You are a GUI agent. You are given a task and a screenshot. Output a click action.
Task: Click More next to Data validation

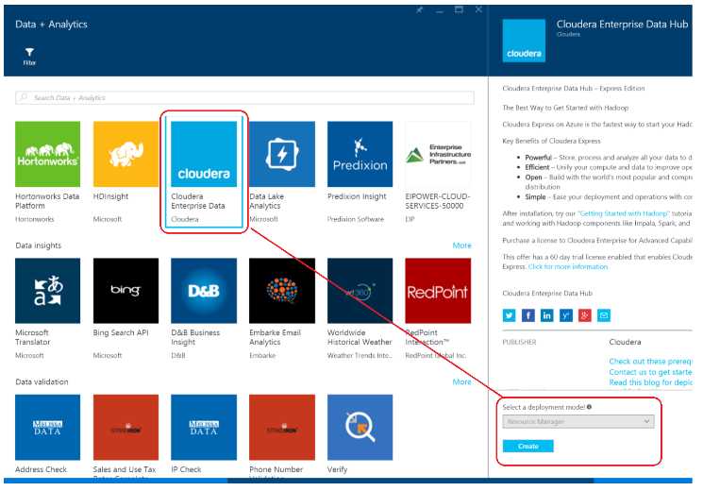click(x=461, y=381)
